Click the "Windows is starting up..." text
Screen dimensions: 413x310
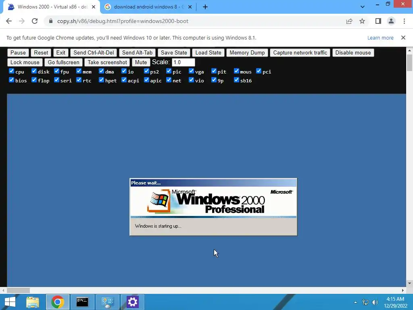click(158, 226)
